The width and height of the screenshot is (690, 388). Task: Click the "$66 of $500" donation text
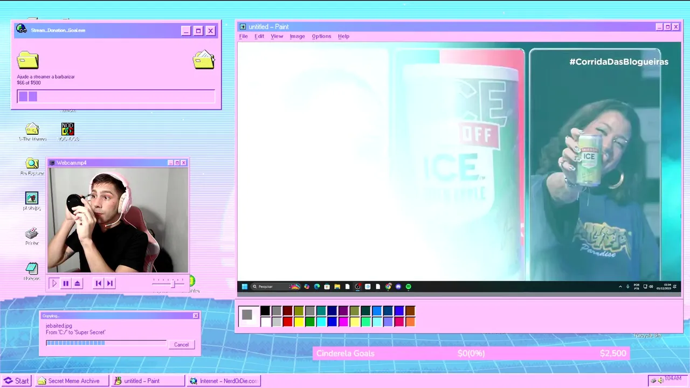pyautogui.click(x=29, y=83)
